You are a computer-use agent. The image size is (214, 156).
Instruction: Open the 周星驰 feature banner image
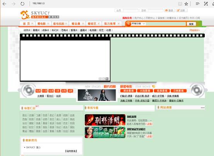pyautogui.click(x=105, y=132)
